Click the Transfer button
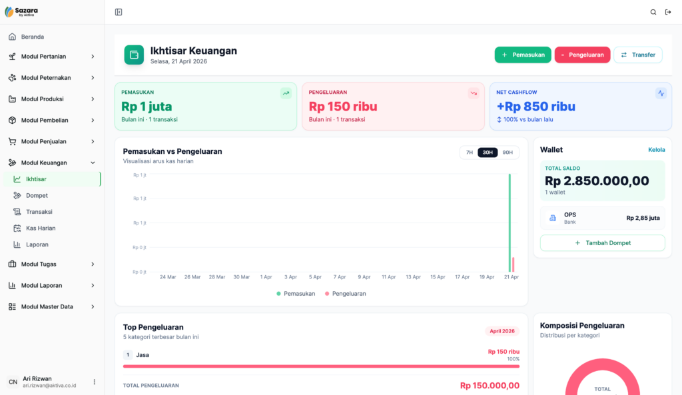Screen dimensions: 682x395 pyautogui.click(x=638, y=55)
